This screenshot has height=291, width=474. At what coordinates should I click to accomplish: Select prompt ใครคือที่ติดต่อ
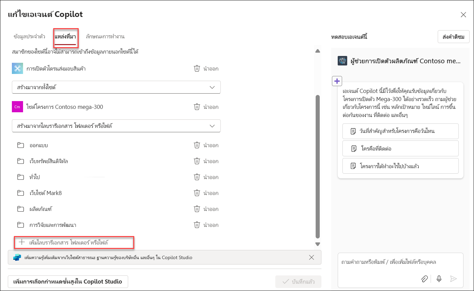click(x=400, y=148)
